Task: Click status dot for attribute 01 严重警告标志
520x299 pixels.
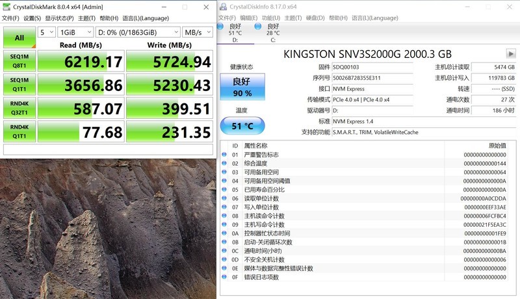Action: [224, 155]
